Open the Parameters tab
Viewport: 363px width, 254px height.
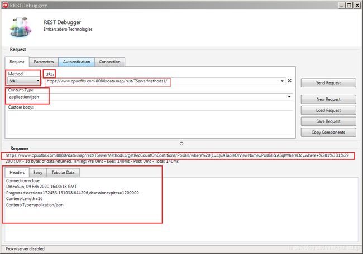coord(44,62)
